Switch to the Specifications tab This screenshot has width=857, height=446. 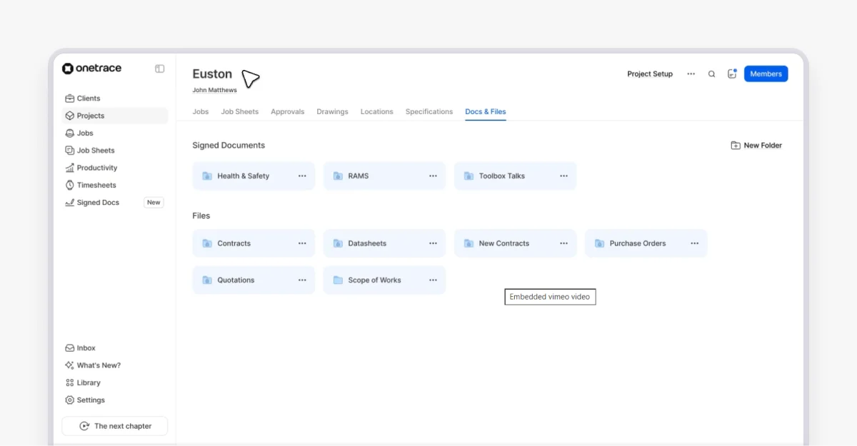(x=429, y=111)
